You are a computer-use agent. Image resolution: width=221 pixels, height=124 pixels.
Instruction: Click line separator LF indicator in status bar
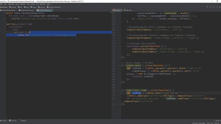coord(212,123)
